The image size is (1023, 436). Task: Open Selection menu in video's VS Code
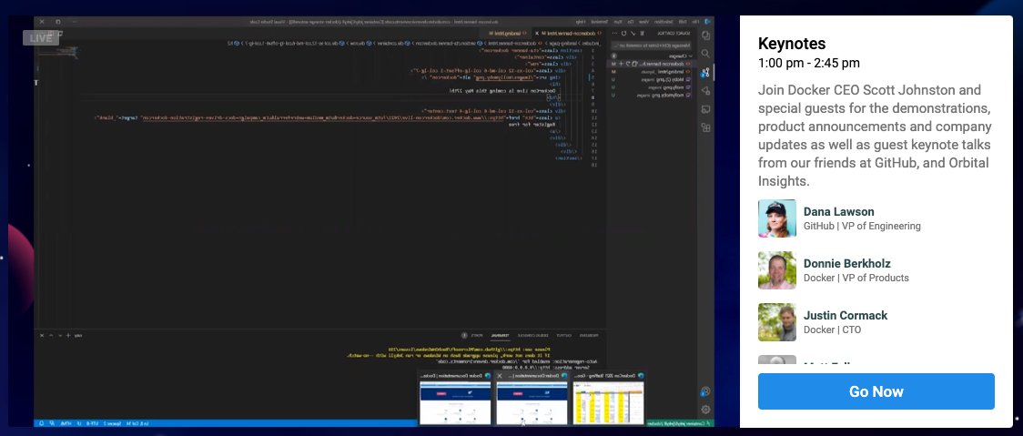coord(664,22)
